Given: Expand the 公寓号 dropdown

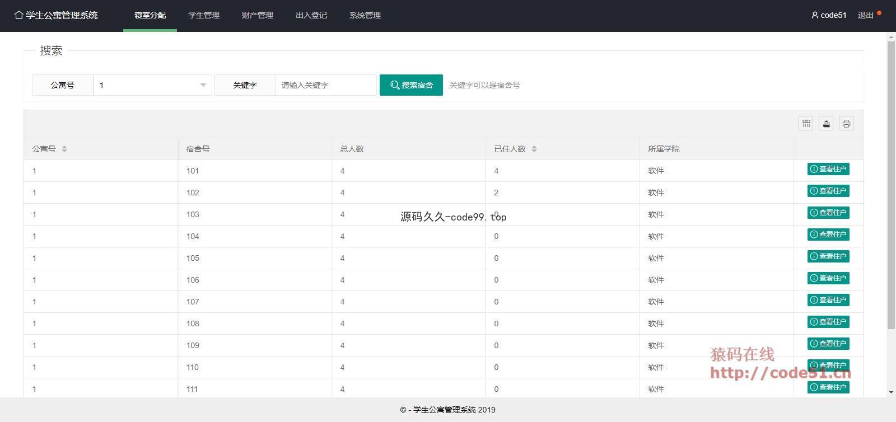Looking at the screenshot, I should (152, 85).
